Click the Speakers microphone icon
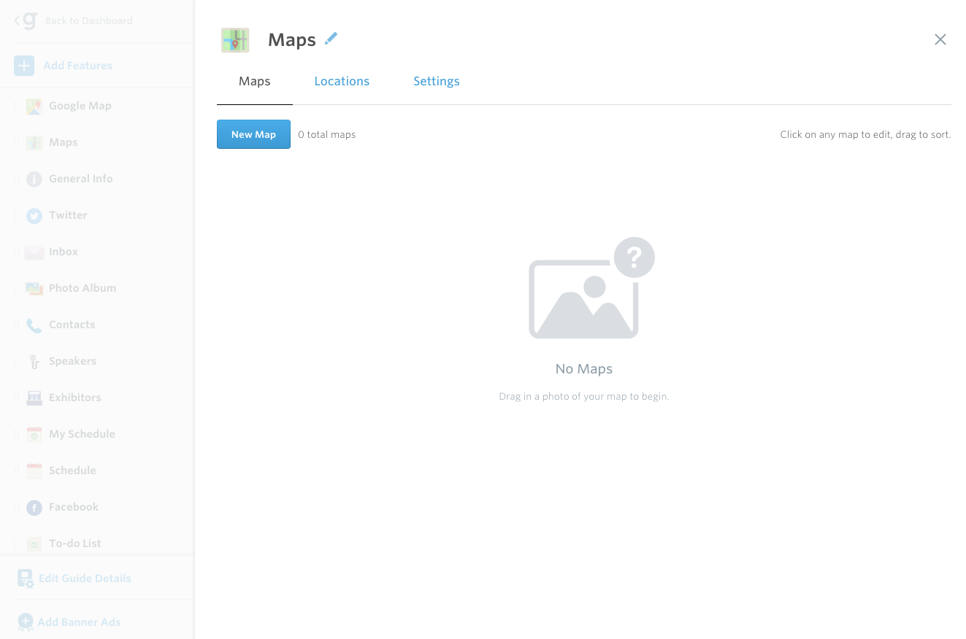 point(34,362)
